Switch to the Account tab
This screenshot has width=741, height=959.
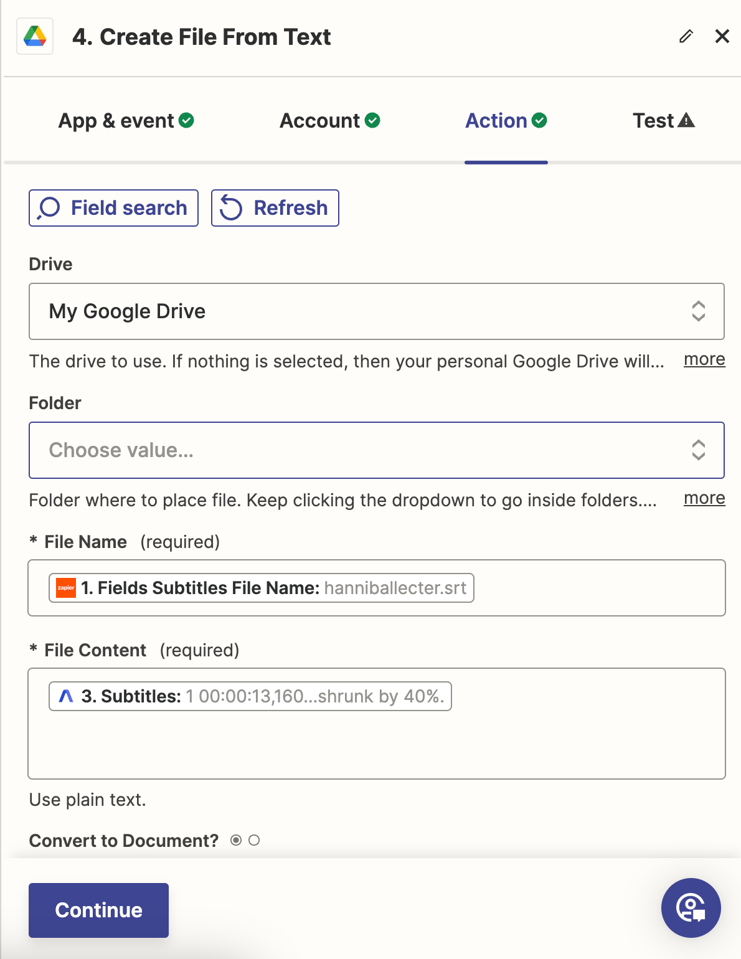330,120
